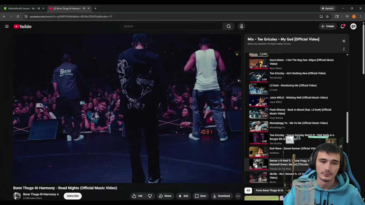Open the YouTube hamburger guide menu
This screenshot has width=365, height=205.
[7, 26]
